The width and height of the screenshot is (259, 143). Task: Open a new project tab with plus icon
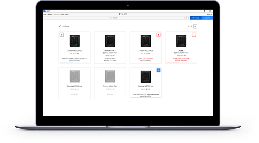(x=188, y=18)
